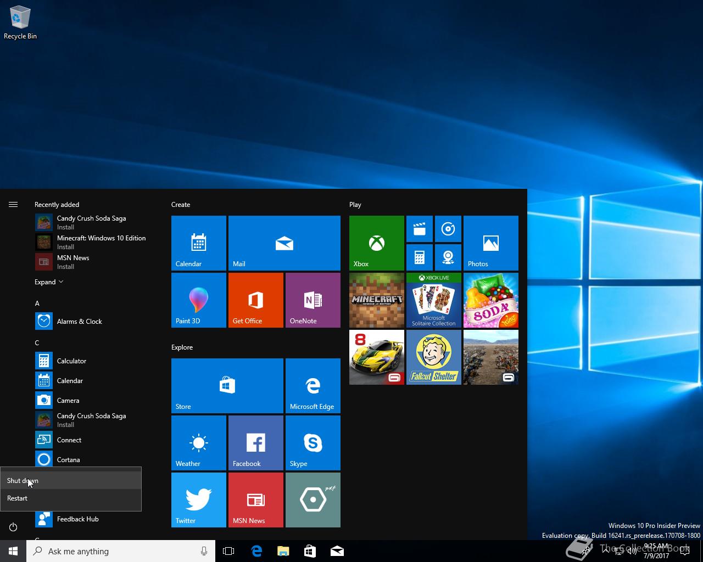Show hidden tray icons chevron

pyautogui.click(x=606, y=551)
